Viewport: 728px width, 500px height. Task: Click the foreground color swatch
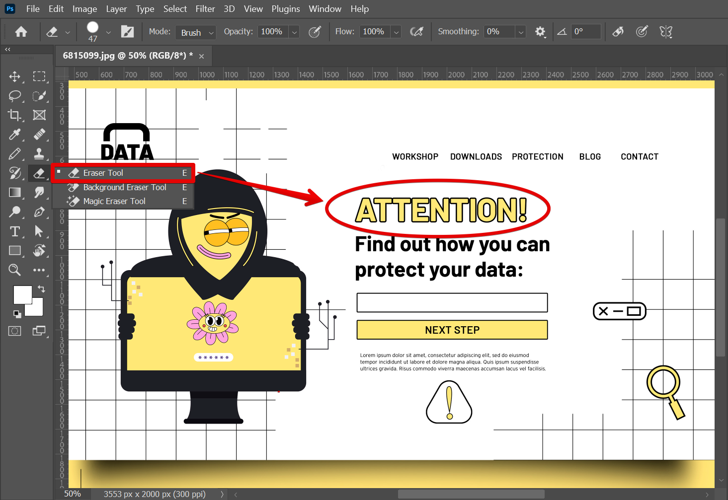(x=22, y=294)
